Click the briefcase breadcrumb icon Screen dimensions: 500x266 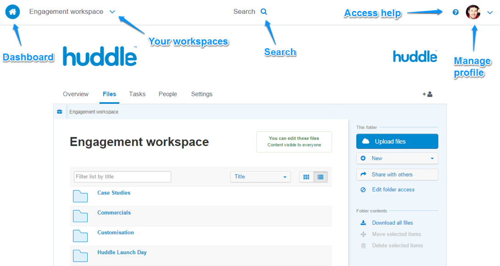[60, 111]
